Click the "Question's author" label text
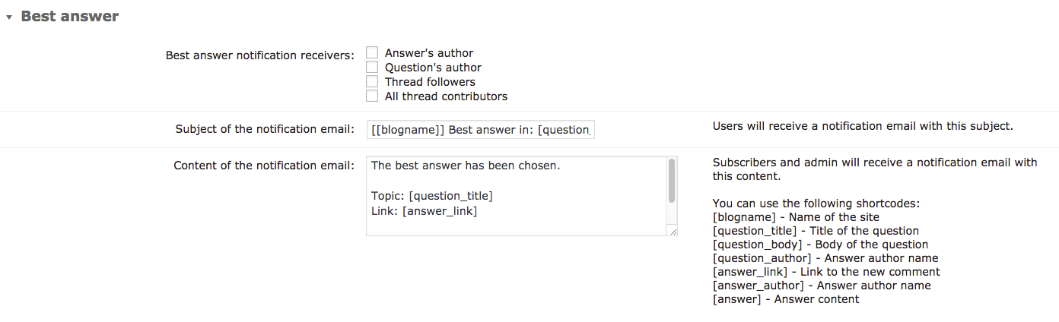1059x322 pixels. [x=433, y=68]
